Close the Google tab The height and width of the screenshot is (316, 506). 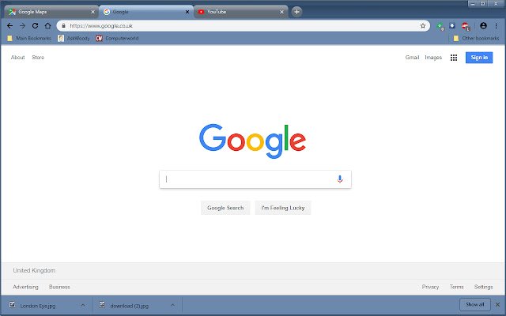tap(187, 12)
